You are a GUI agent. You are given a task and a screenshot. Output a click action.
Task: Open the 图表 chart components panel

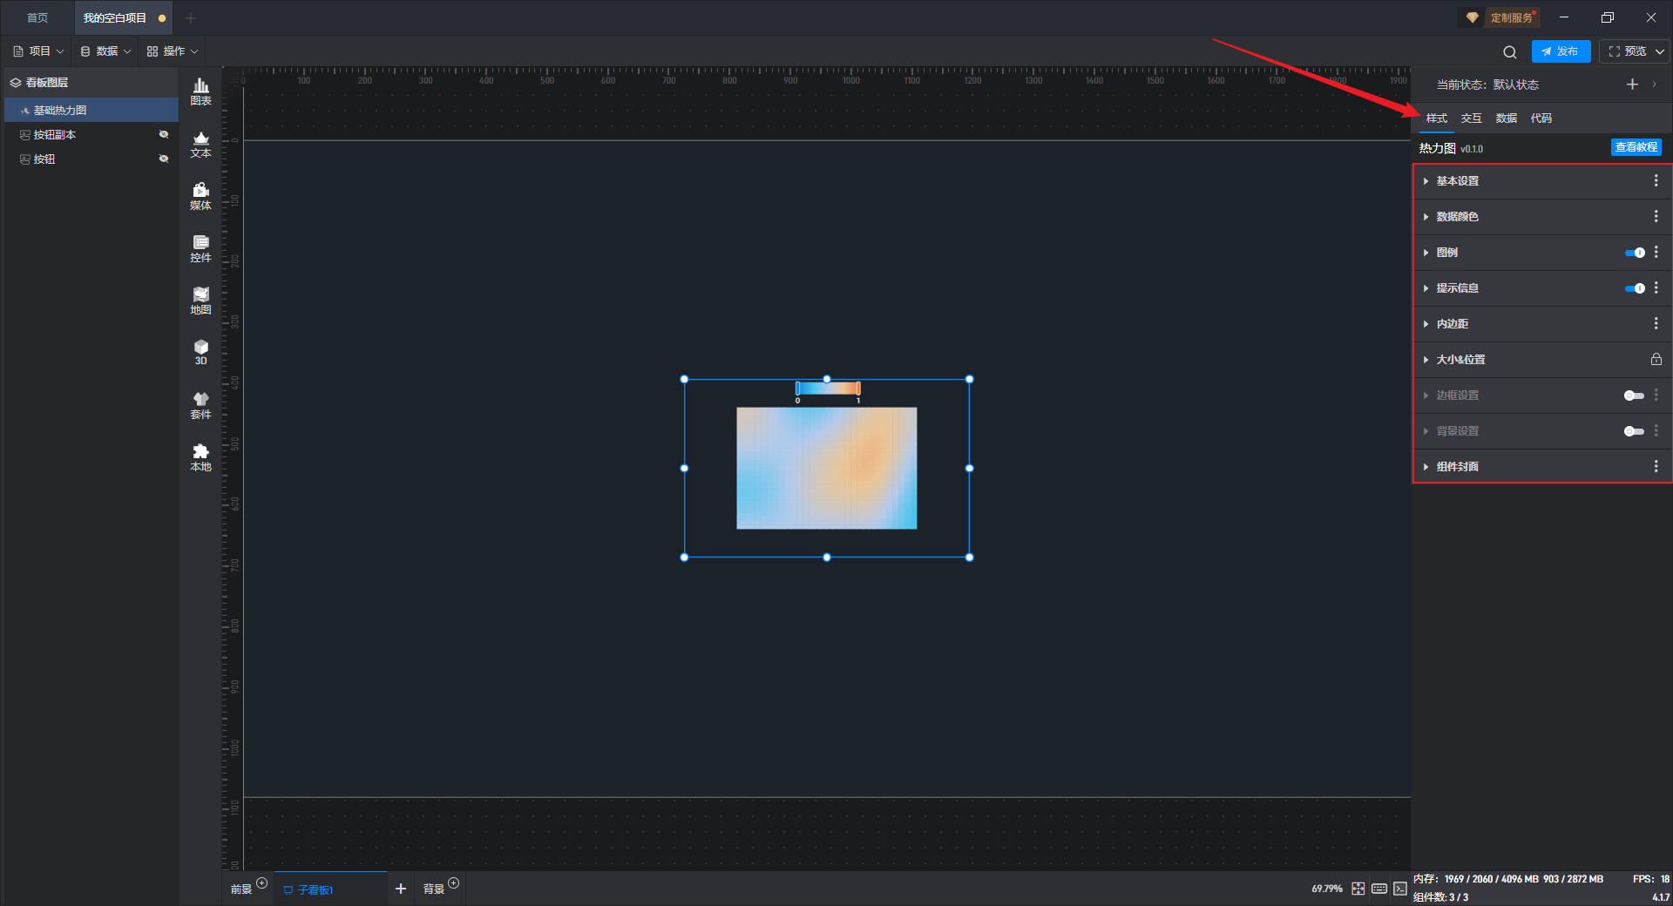(200, 91)
